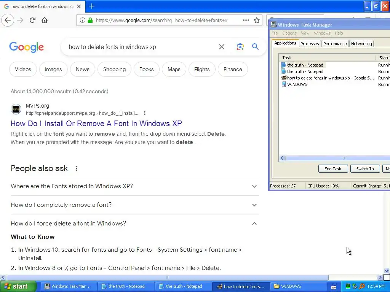Open the Windows Start button
This screenshot has height=292, width=390.
(x=18, y=286)
